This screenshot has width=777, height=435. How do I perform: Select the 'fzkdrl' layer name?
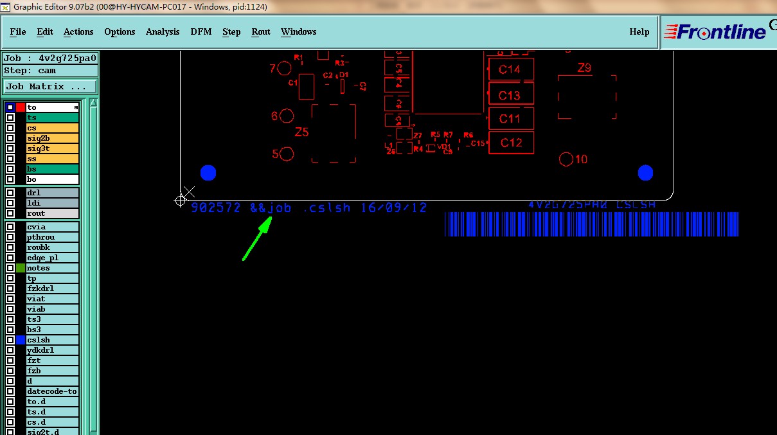coord(53,289)
